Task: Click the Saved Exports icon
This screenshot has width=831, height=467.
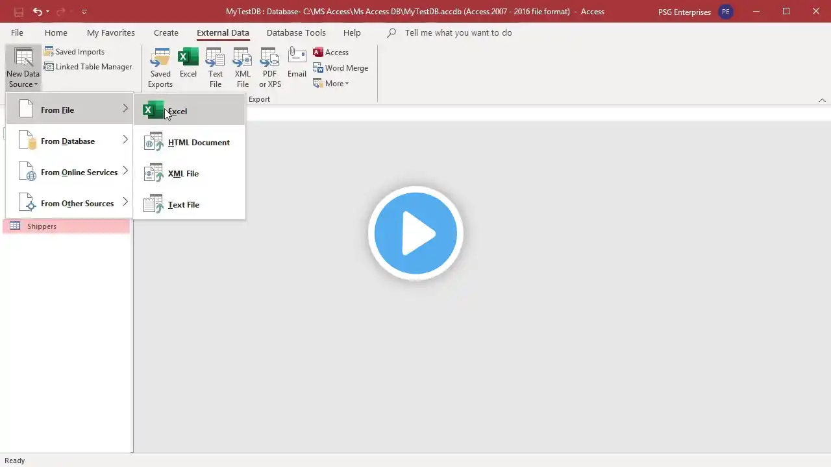Action: 160,68
